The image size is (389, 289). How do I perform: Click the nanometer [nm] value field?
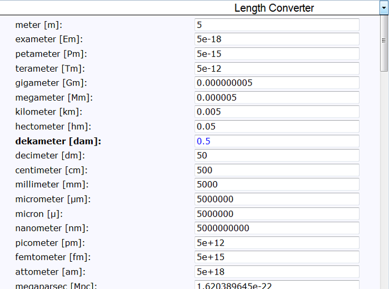click(x=277, y=228)
